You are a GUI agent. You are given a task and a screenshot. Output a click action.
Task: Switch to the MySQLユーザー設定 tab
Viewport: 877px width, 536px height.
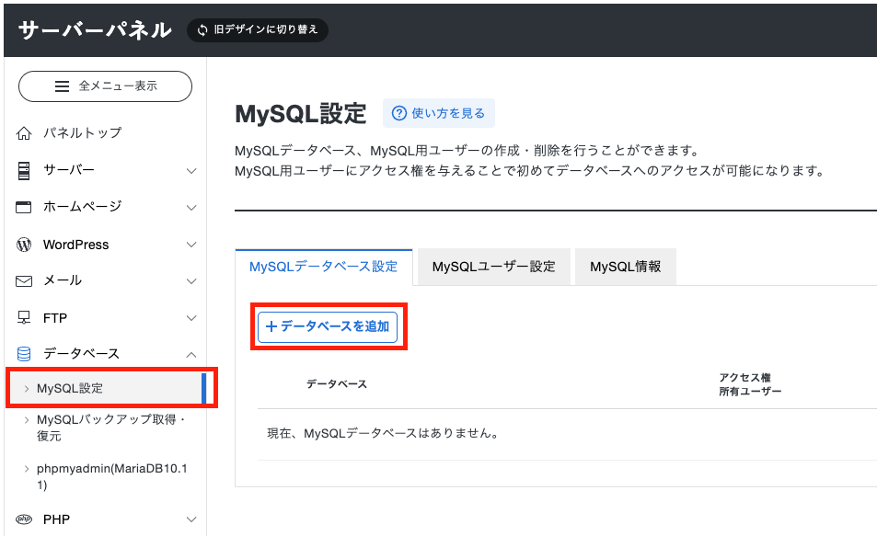(x=494, y=267)
